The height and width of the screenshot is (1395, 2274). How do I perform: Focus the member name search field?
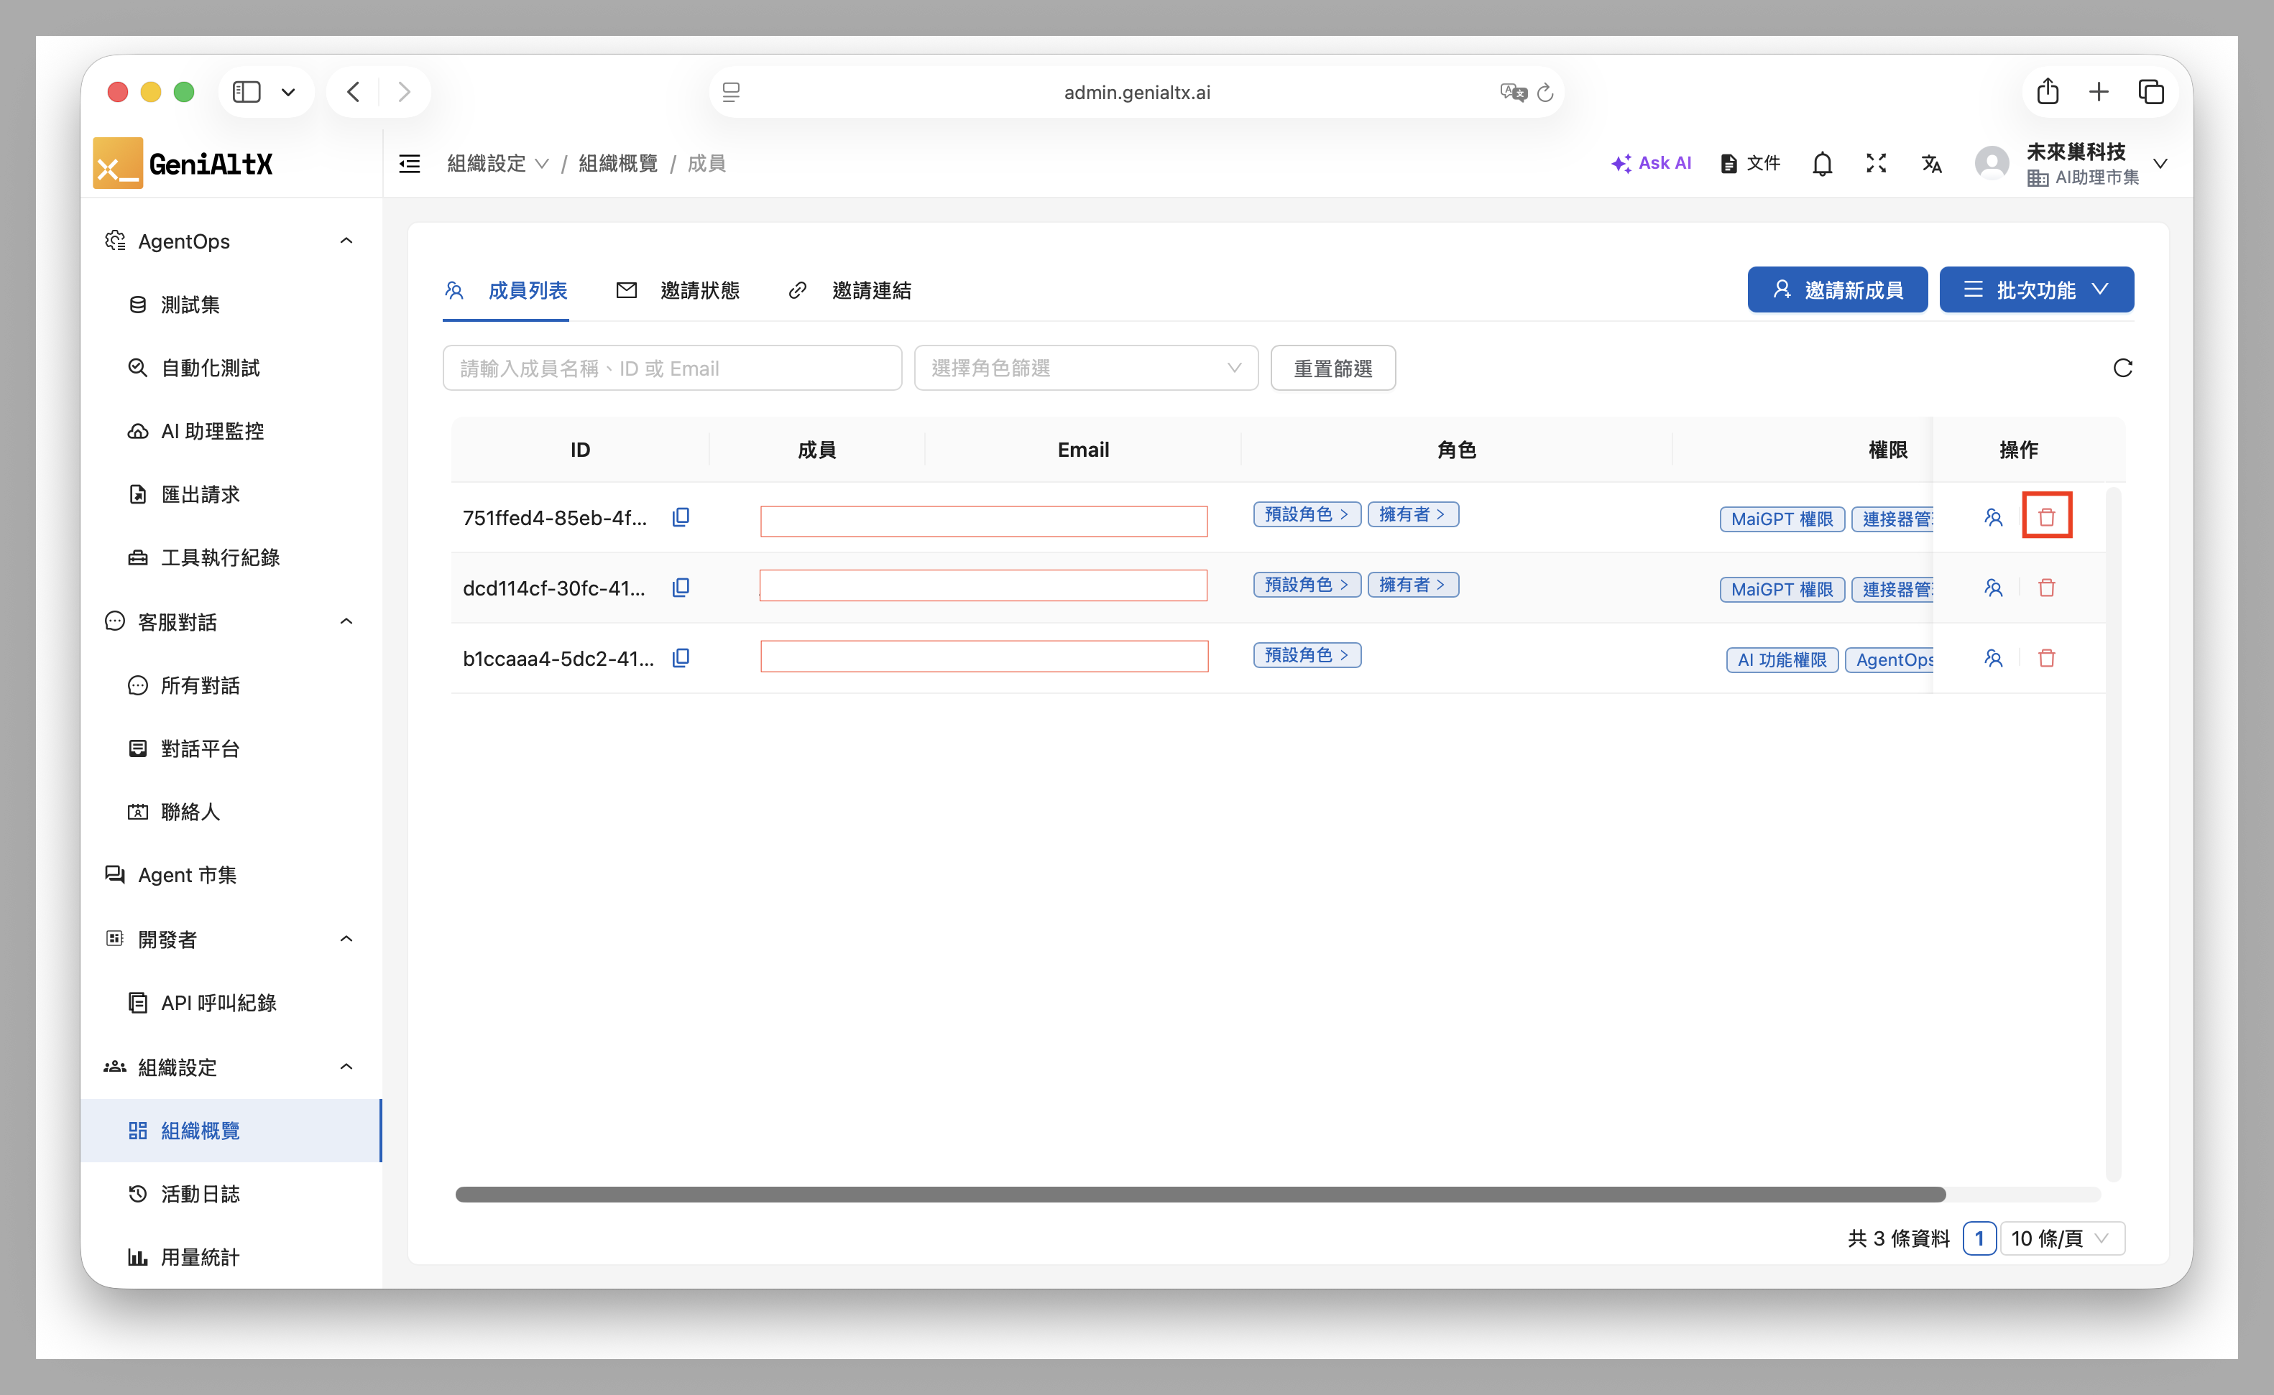[672, 368]
